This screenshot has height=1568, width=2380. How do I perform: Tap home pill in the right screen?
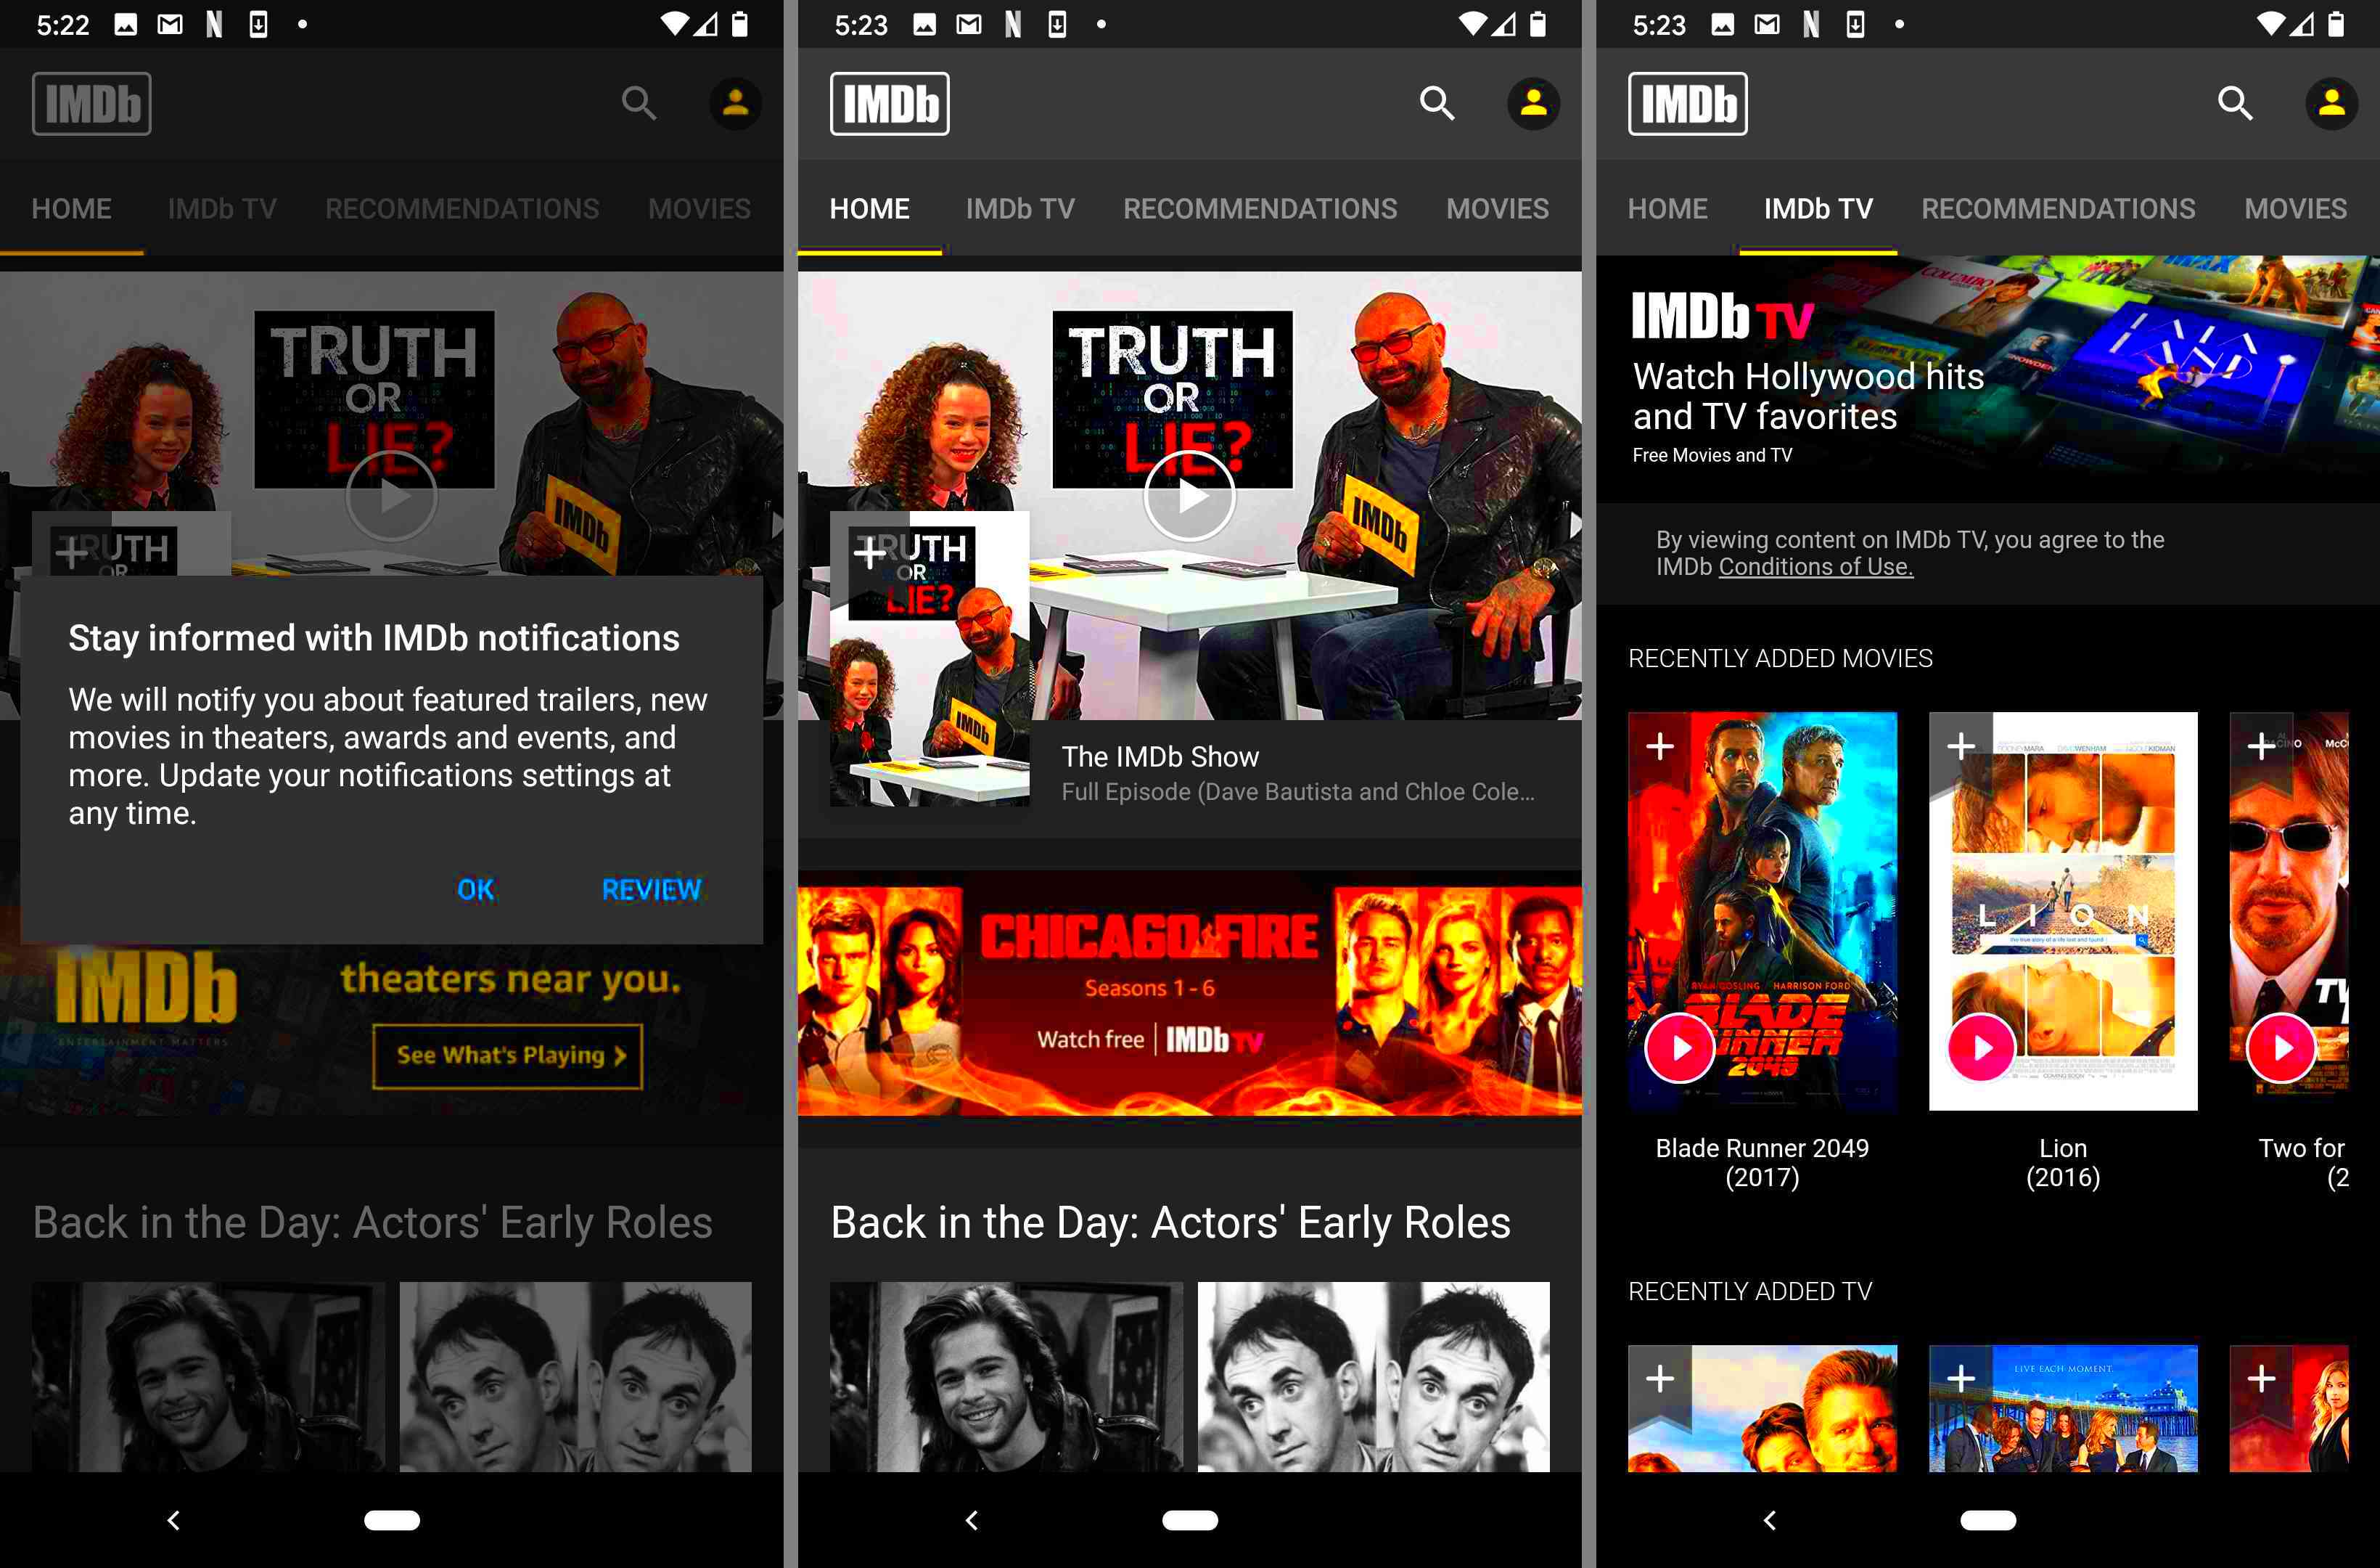[1987, 1520]
